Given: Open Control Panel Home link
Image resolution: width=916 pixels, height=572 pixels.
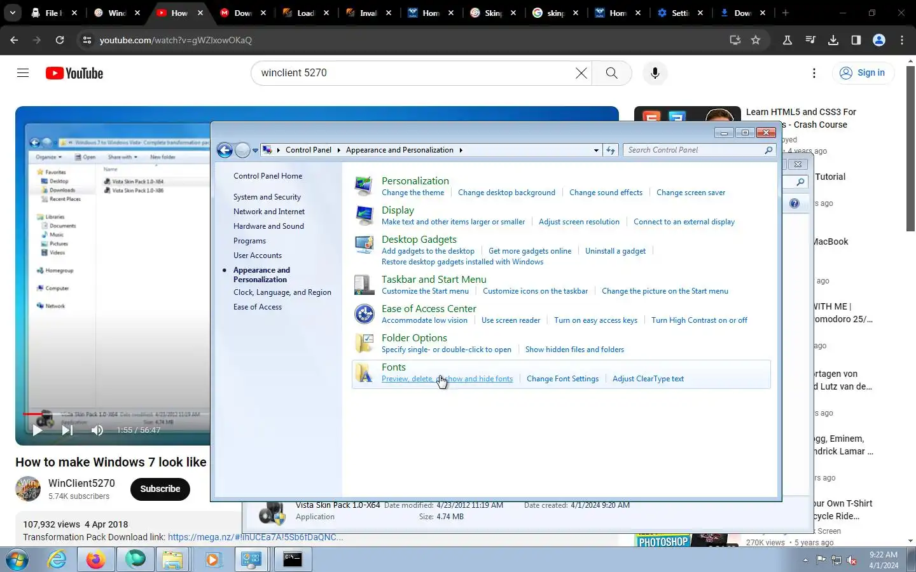Looking at the screenshot, I should 268,176.
